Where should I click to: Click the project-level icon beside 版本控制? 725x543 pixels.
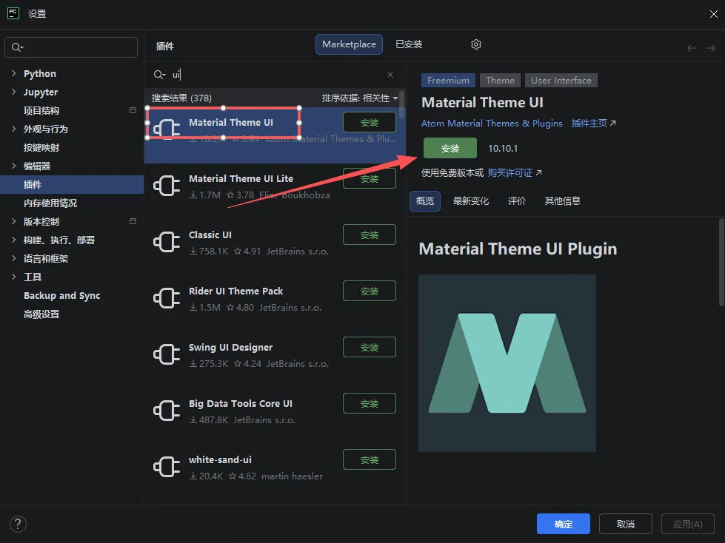pyautogui.click(x=133, y=221)
